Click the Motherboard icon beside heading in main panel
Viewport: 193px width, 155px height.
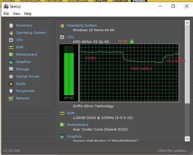pos(62,125)
